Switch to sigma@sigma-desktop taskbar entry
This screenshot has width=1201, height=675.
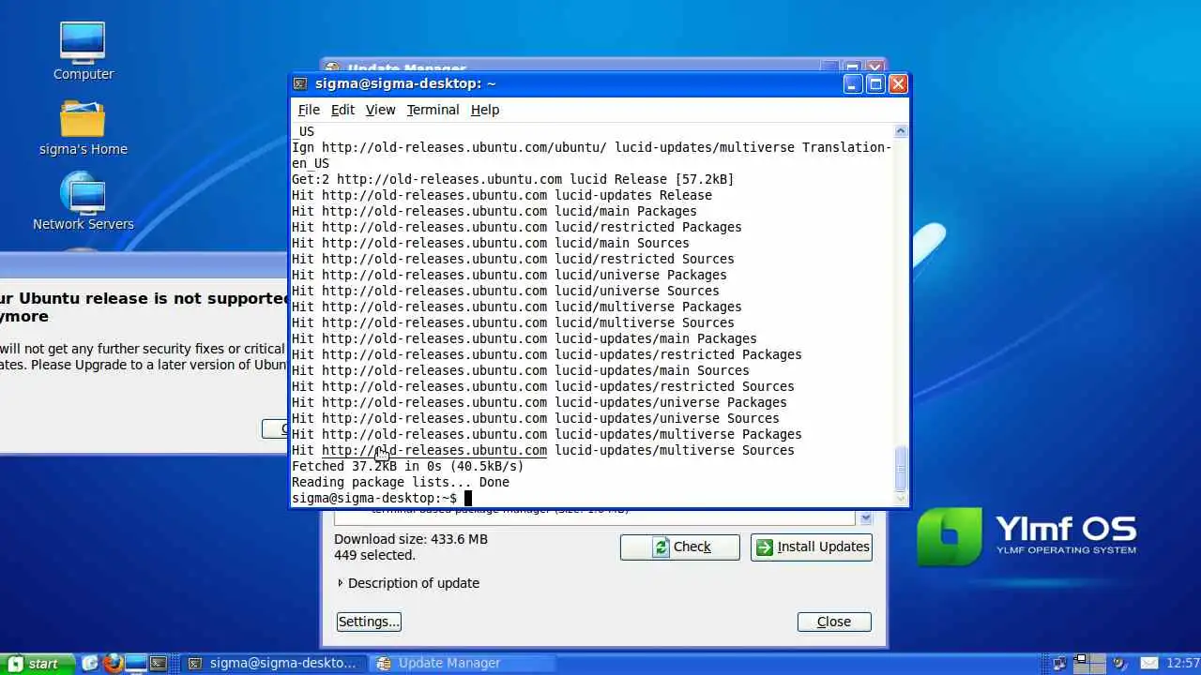coord(272,663)
